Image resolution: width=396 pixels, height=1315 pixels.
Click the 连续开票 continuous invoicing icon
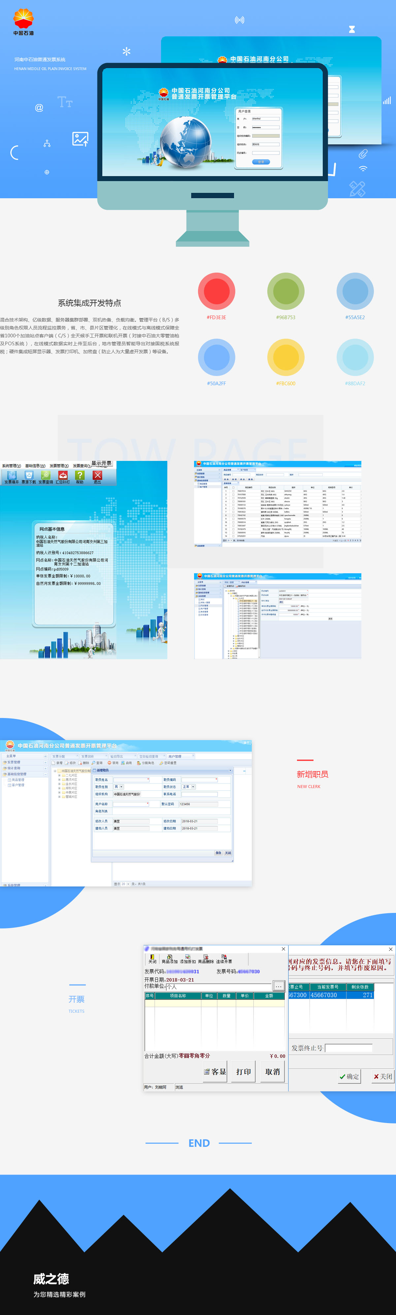point(224,959)
